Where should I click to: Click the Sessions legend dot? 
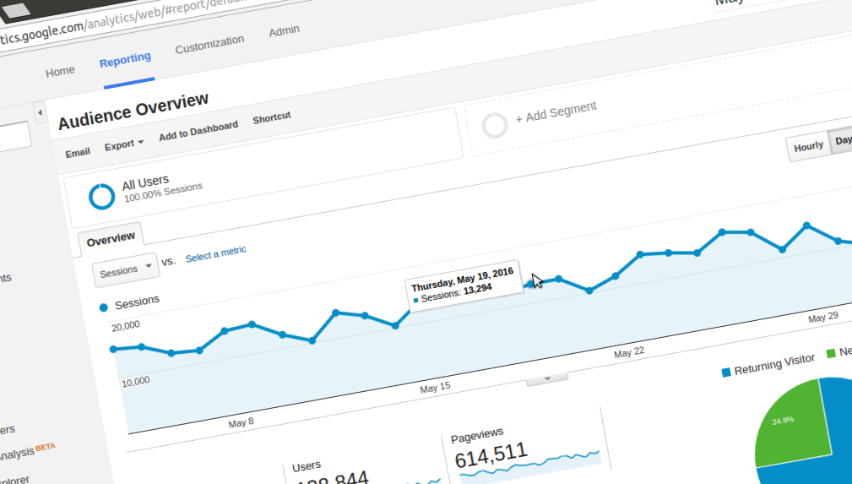click(x=103, y=307)
